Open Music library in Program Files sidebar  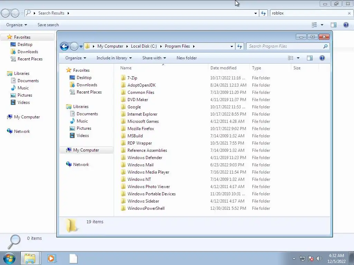pyautogui.click(x=82, y=121)
